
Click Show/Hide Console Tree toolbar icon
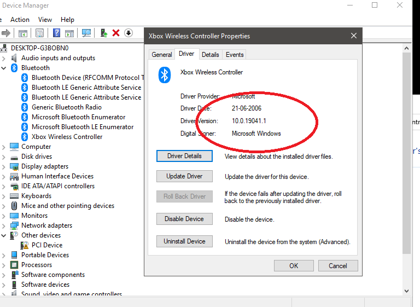23,33
